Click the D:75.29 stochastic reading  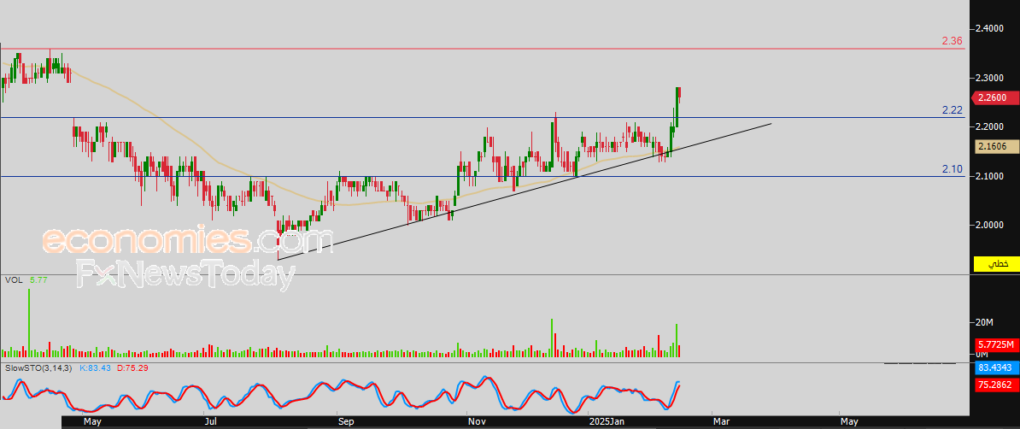pyautogui.click(x=132, y=367)
